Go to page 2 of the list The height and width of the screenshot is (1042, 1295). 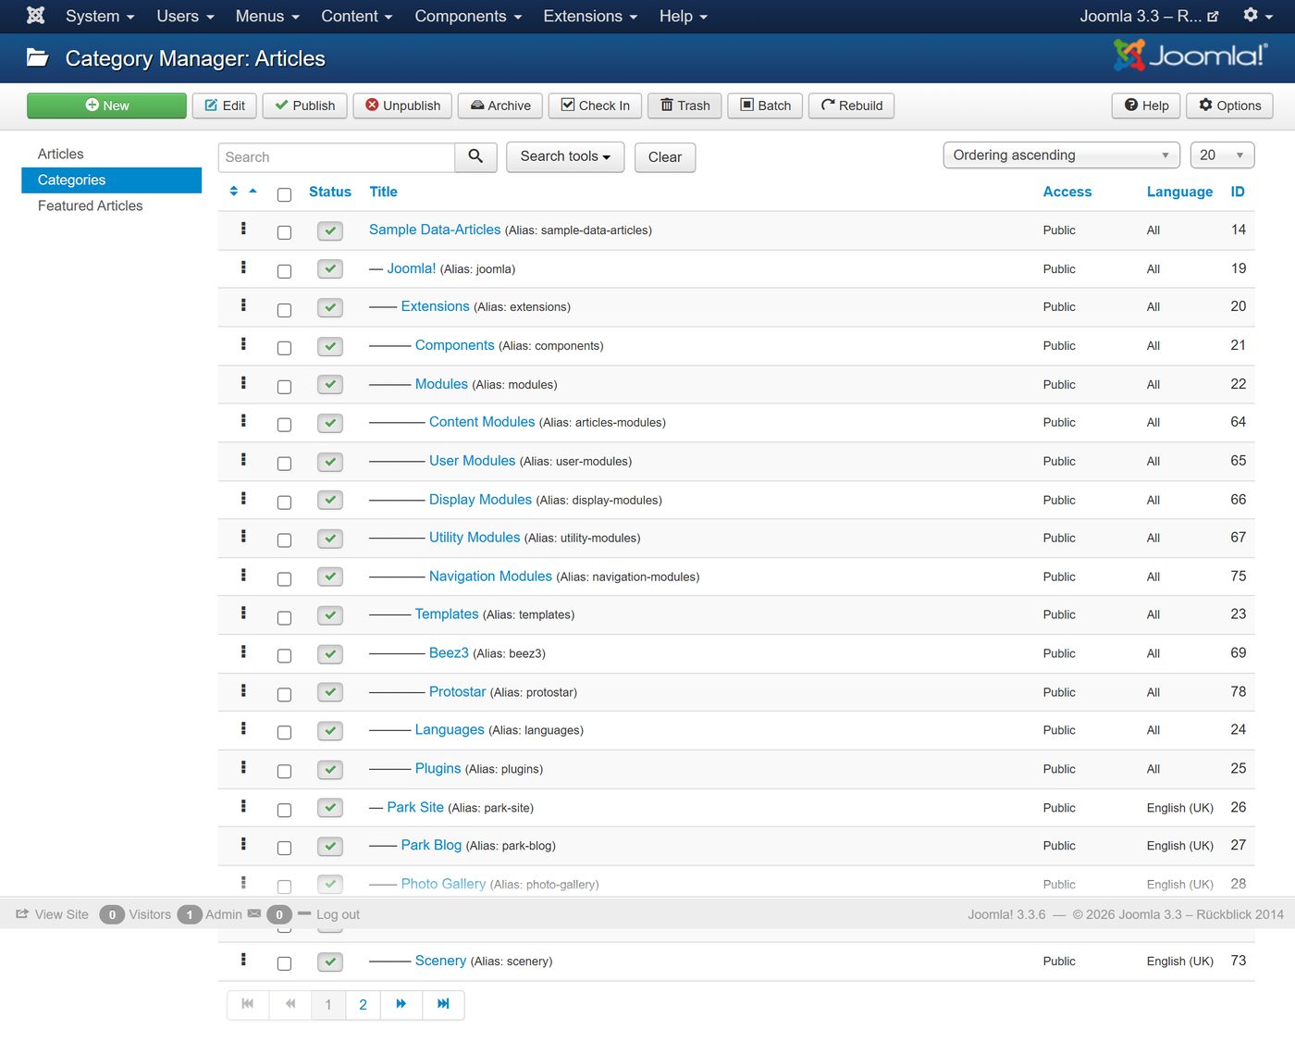click(x=363, y=1004)
